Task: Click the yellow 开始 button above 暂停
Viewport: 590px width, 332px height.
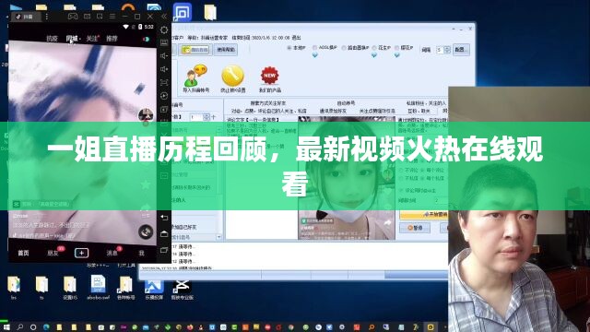Action: coord(424,215)
